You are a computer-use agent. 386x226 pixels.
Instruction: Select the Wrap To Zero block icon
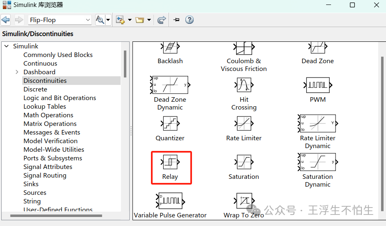(x=244, y=201)
